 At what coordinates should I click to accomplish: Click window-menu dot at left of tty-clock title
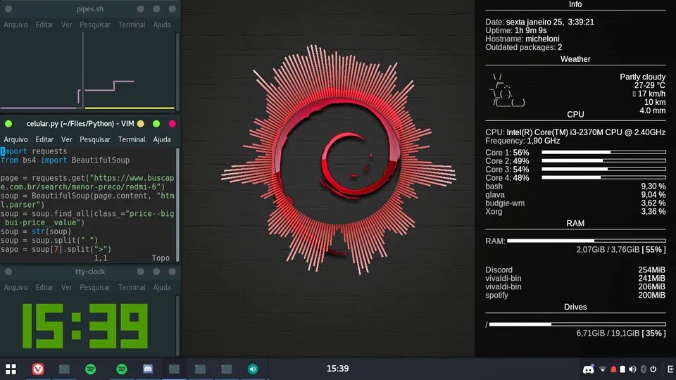(x=8, y=272)
